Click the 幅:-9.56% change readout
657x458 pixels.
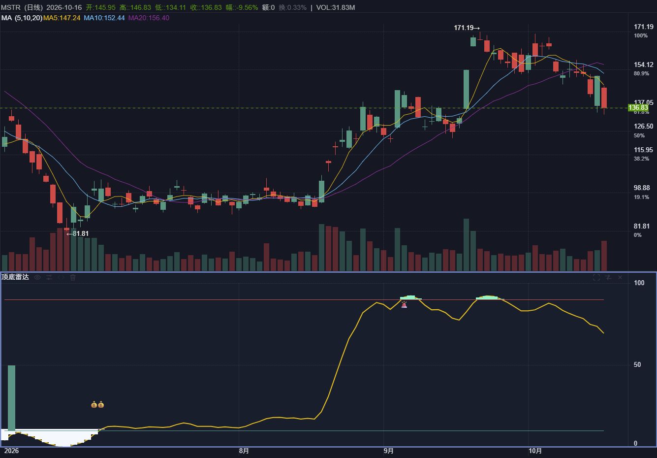click(x=242, y=7)
